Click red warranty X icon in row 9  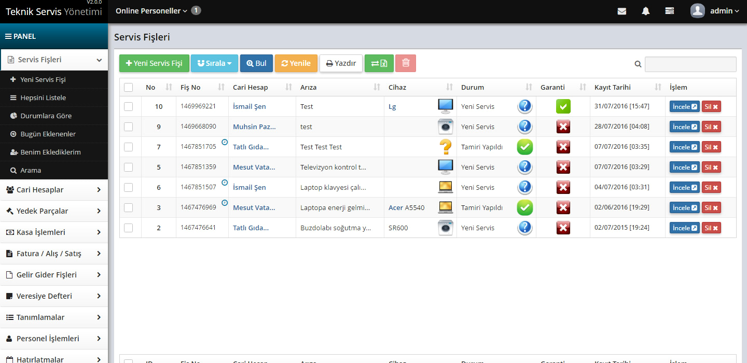563,127
